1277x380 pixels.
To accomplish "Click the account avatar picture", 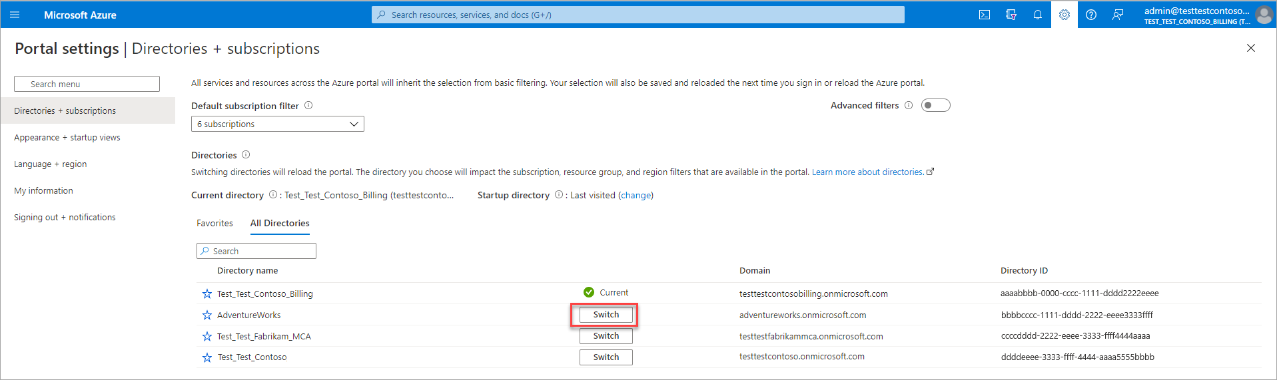I will tap(1264, 15).
